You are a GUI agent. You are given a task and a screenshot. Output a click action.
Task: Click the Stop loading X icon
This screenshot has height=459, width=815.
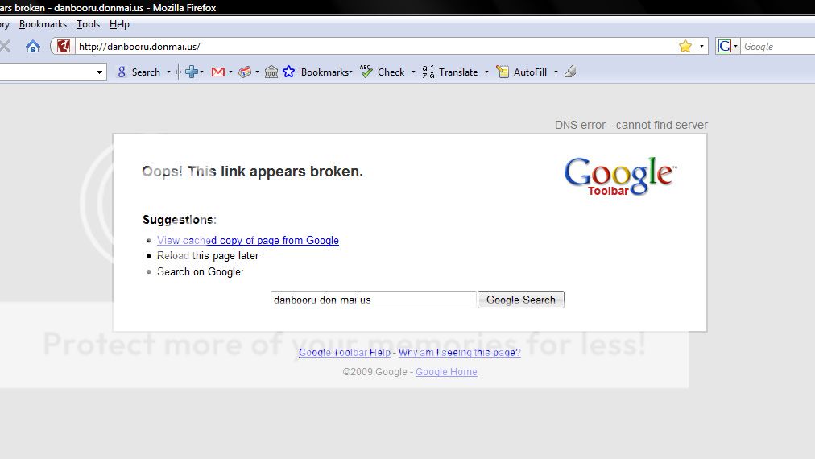tap(5, 47)
